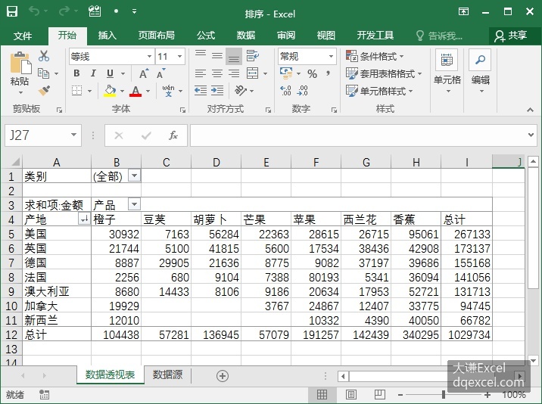Open the 类别 filter dropdown in B1

pos(134,176)
